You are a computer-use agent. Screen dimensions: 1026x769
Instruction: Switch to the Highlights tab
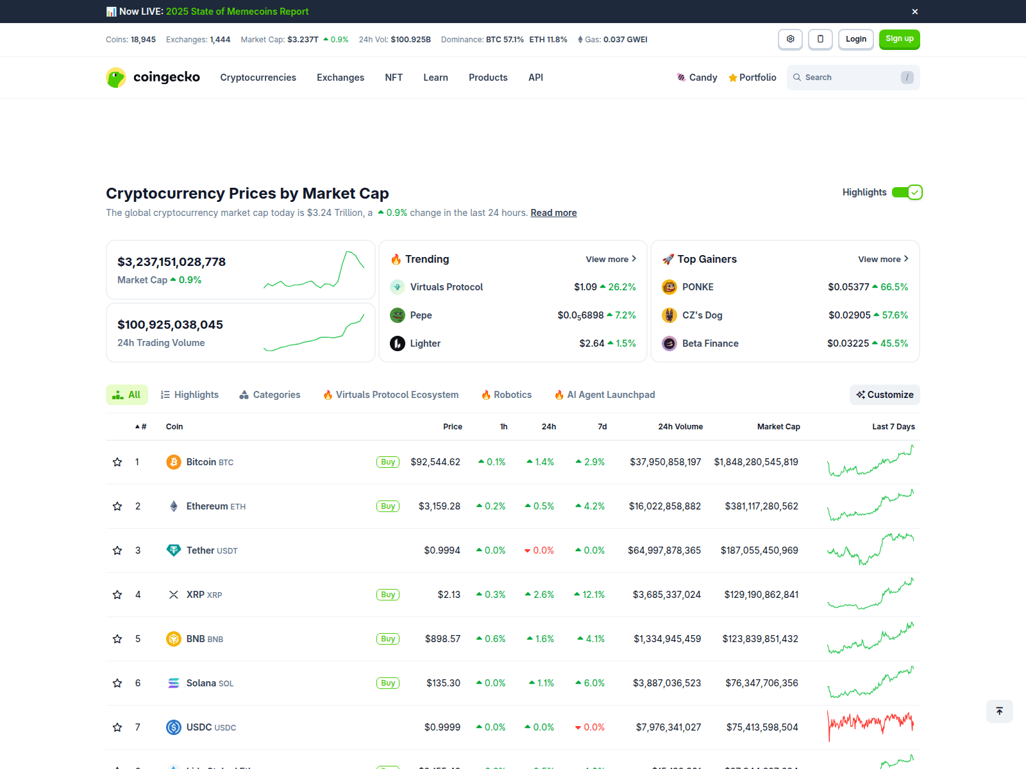click(x=190, y=395)
